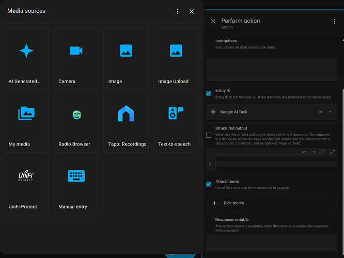Disable the Entity ID checkbox

(x=209, y=93)
